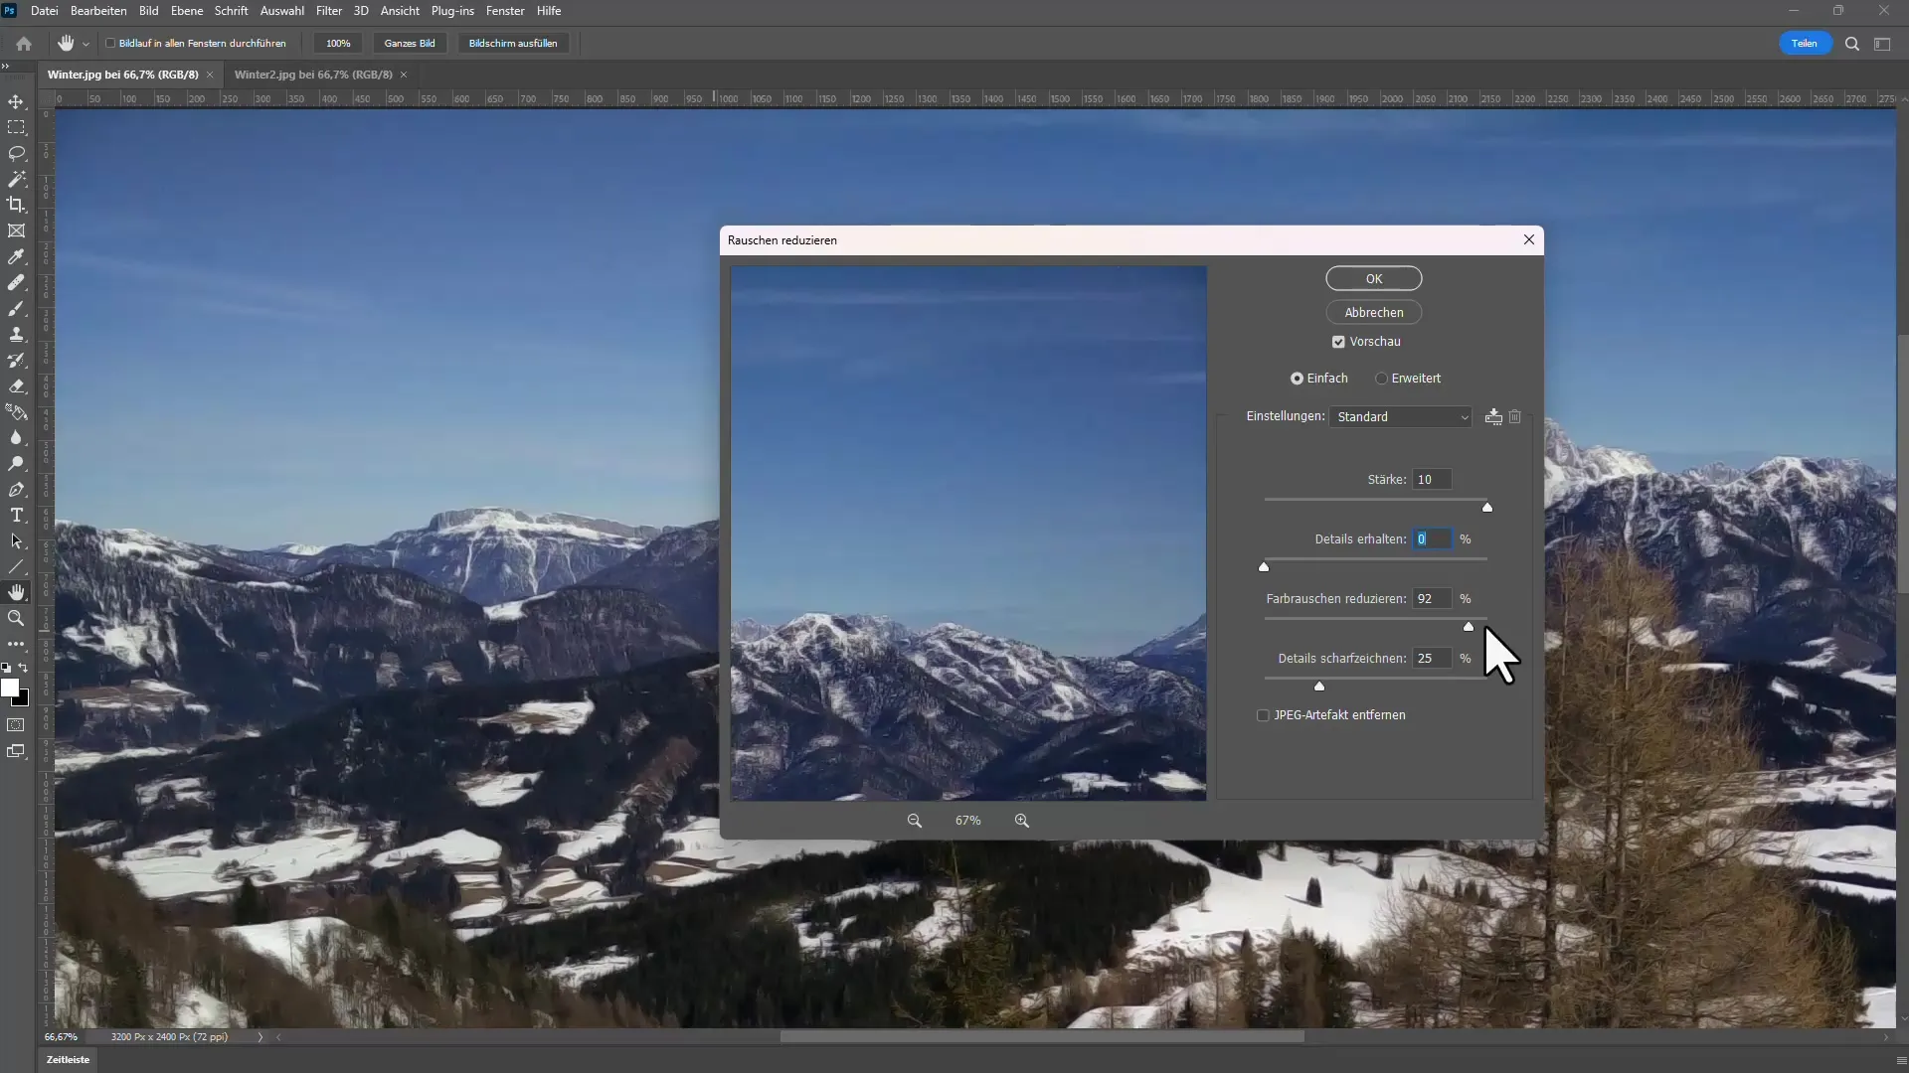Open the Ebene menu
The image size is (1909, 1073).
187,11
